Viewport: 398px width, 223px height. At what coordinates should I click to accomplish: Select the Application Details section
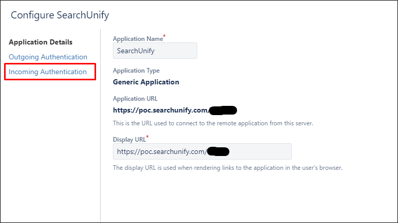[x=40, y=42]
